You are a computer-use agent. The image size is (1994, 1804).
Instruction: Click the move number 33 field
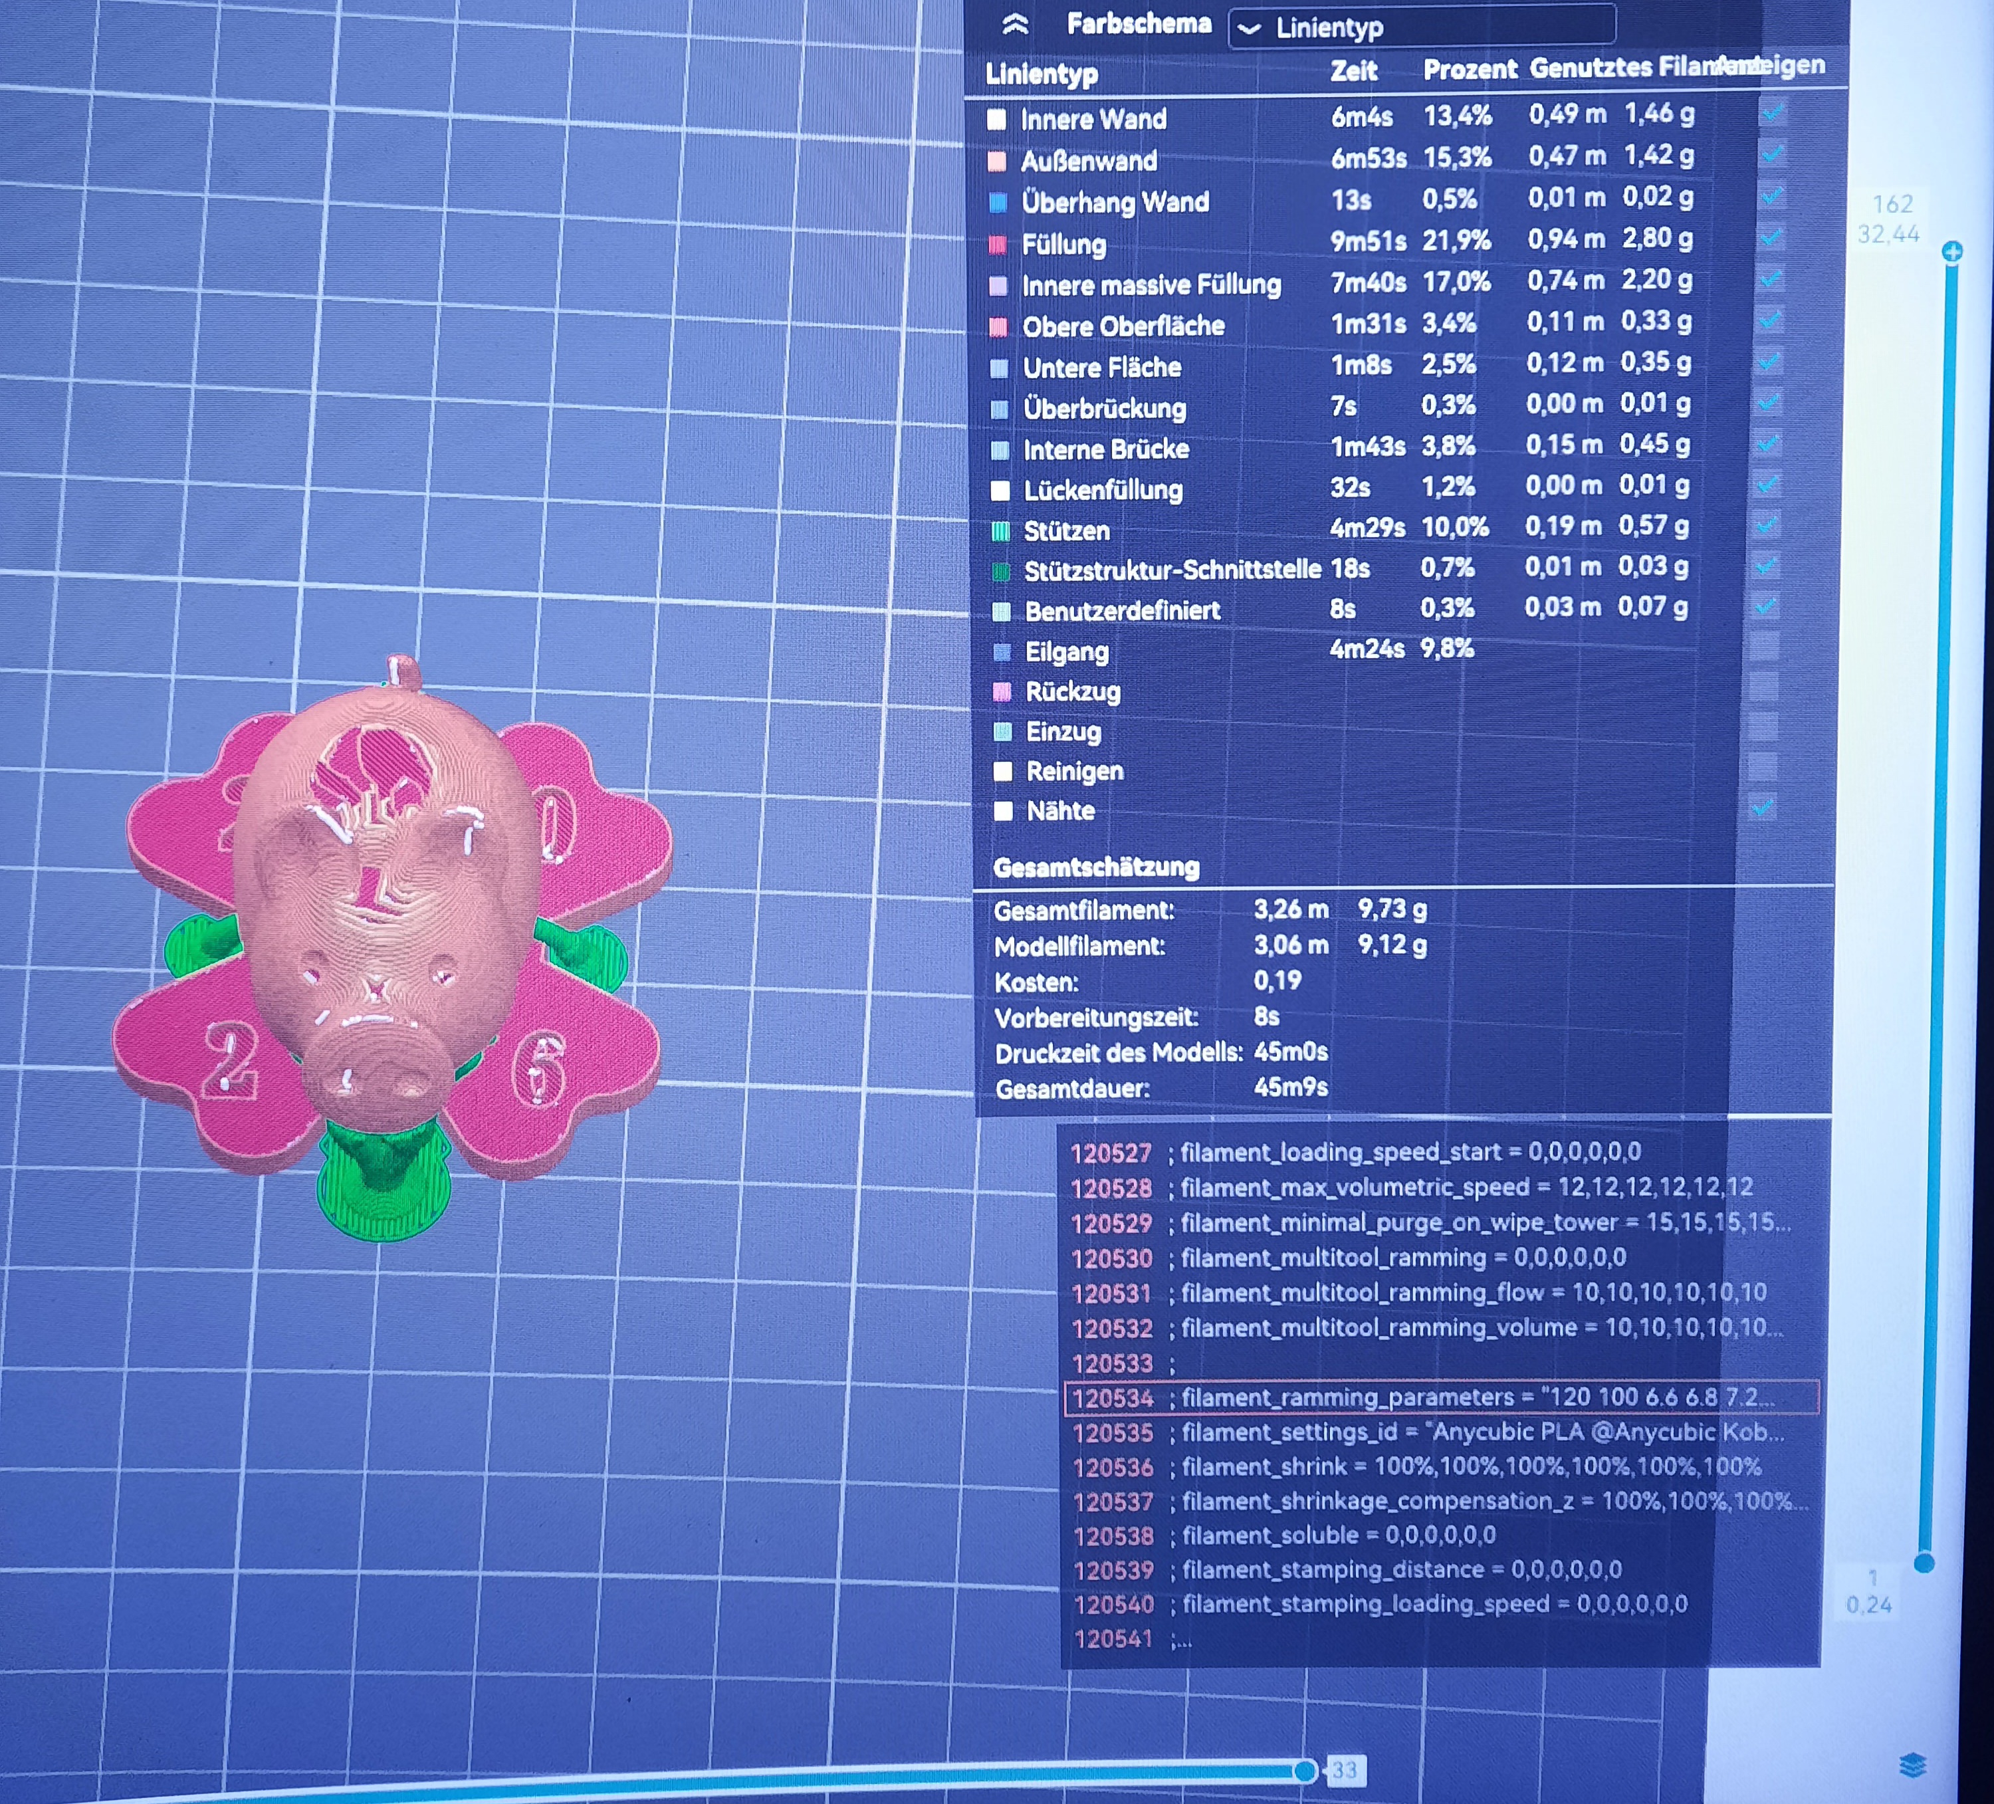click(x=1346, y=1770)
